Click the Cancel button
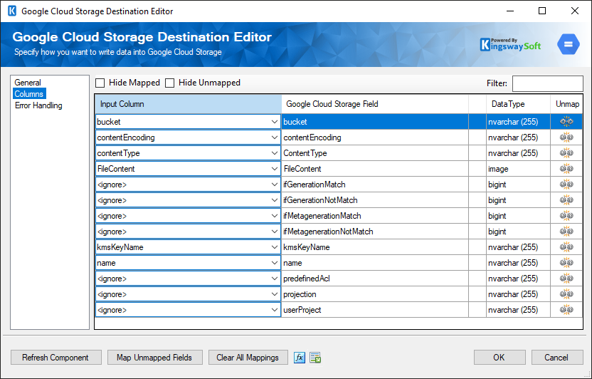592x379 pixels. pos(557,358)
